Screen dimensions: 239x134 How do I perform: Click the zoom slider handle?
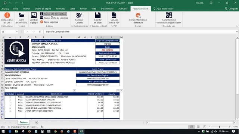pyautogui.click(x=220, y=127)
